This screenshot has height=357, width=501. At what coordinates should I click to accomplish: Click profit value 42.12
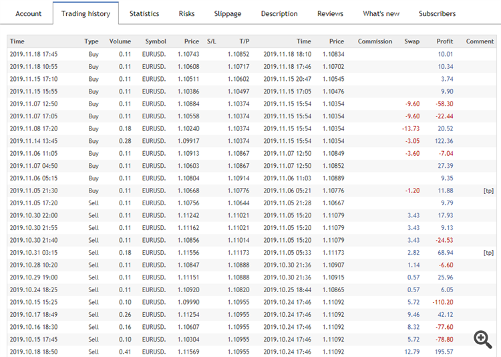coord(446,315)
